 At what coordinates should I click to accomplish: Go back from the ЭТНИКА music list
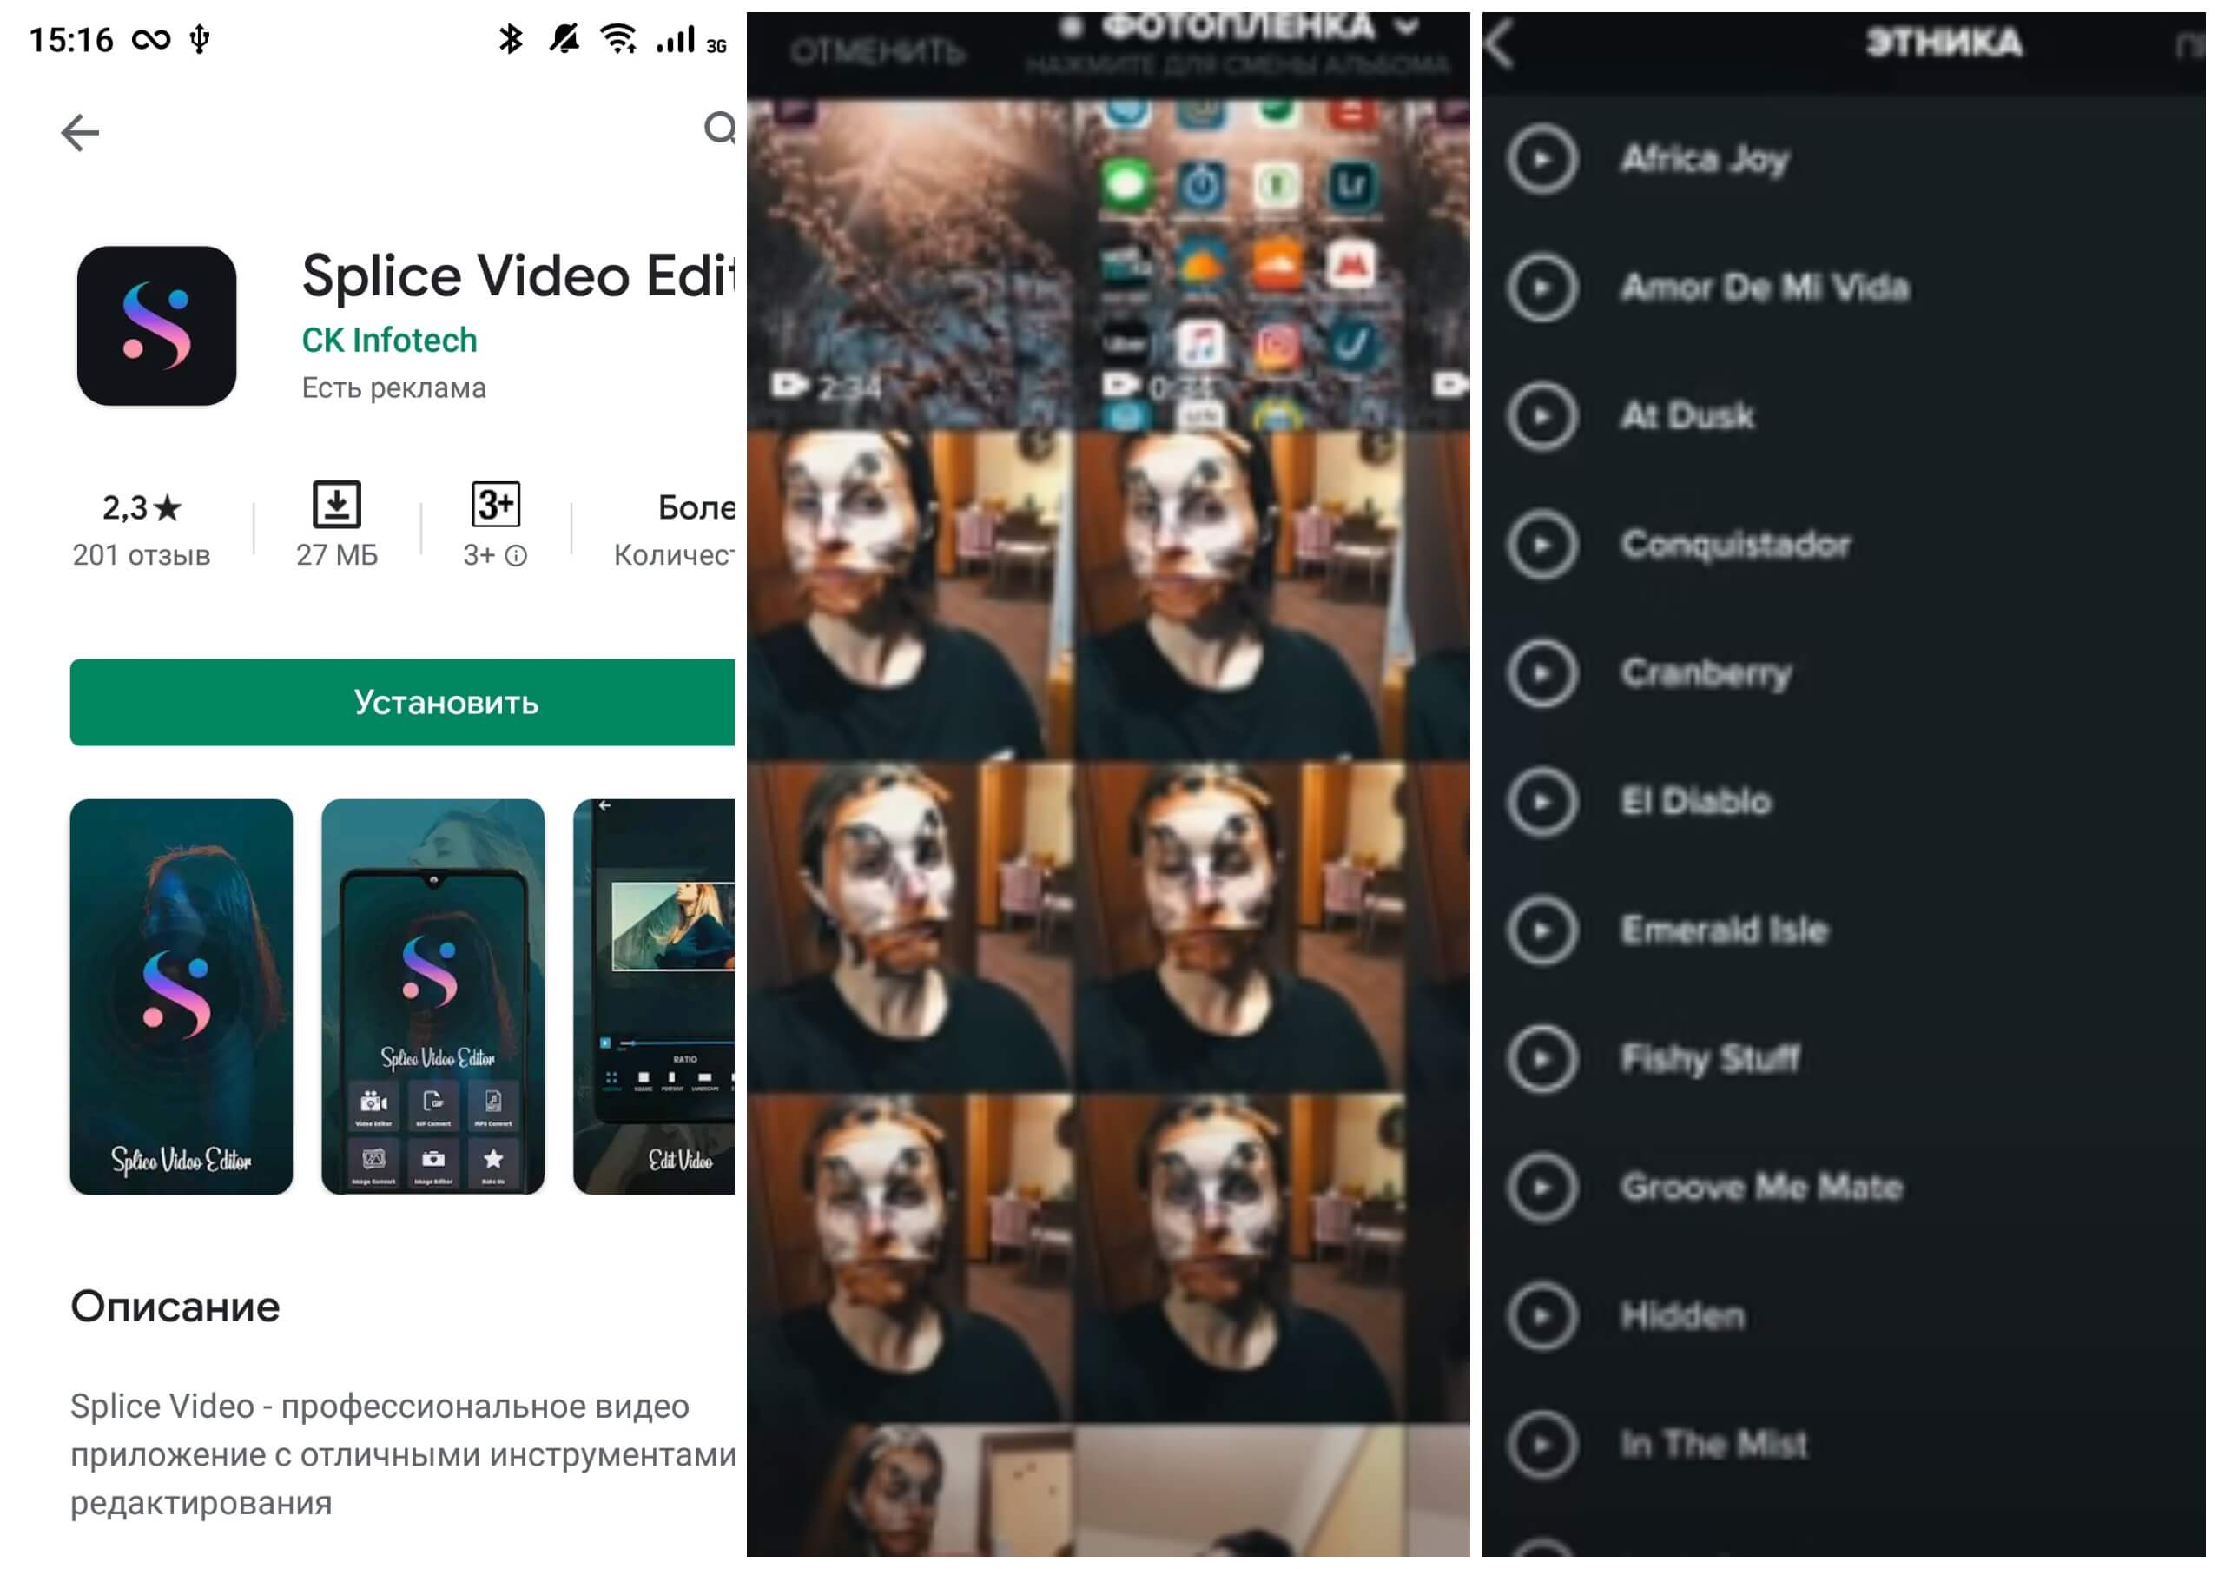coord(1499,43)
